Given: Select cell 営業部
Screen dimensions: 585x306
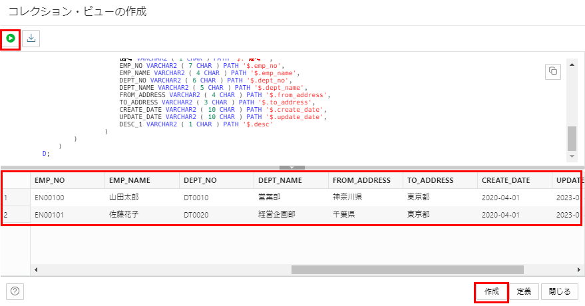Looking at the screenshot, I should [x=292, y=198].
